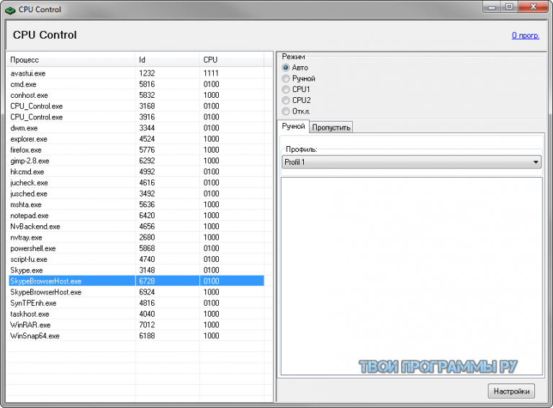553x408 pixels.
Task: Open the О прогр. link
Action: [525, 35]
